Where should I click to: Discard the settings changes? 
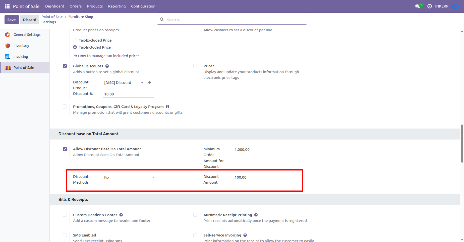[x=30, y=20]
